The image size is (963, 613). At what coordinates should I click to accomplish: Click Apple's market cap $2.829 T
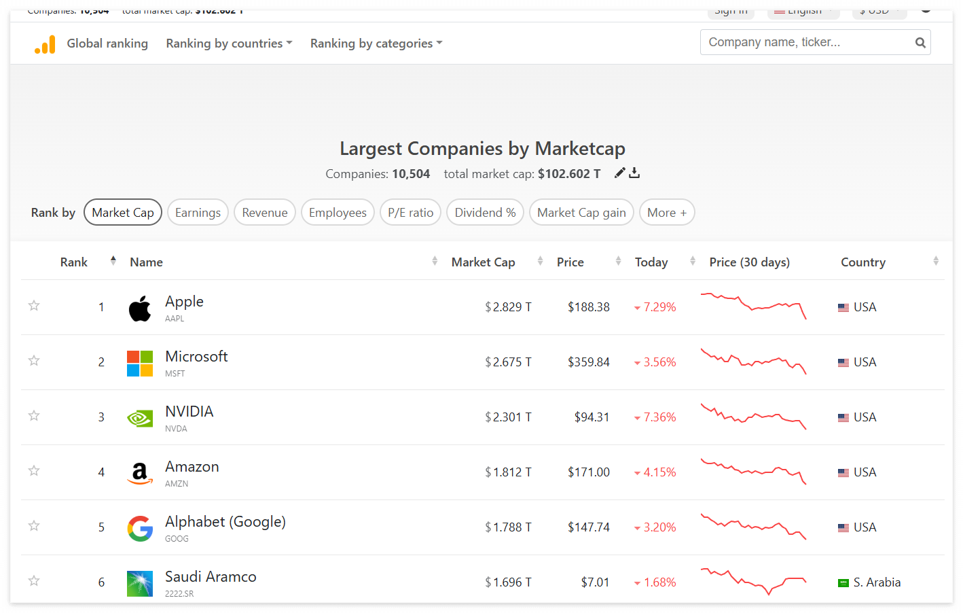(508, 307)
